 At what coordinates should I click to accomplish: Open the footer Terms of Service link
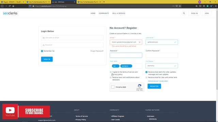(82, 116)
